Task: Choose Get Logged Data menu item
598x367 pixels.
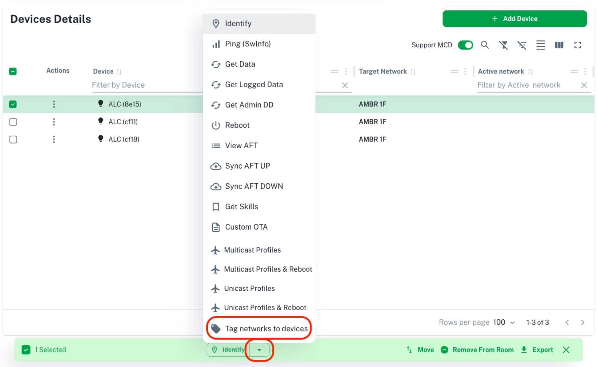Action: 259,84
